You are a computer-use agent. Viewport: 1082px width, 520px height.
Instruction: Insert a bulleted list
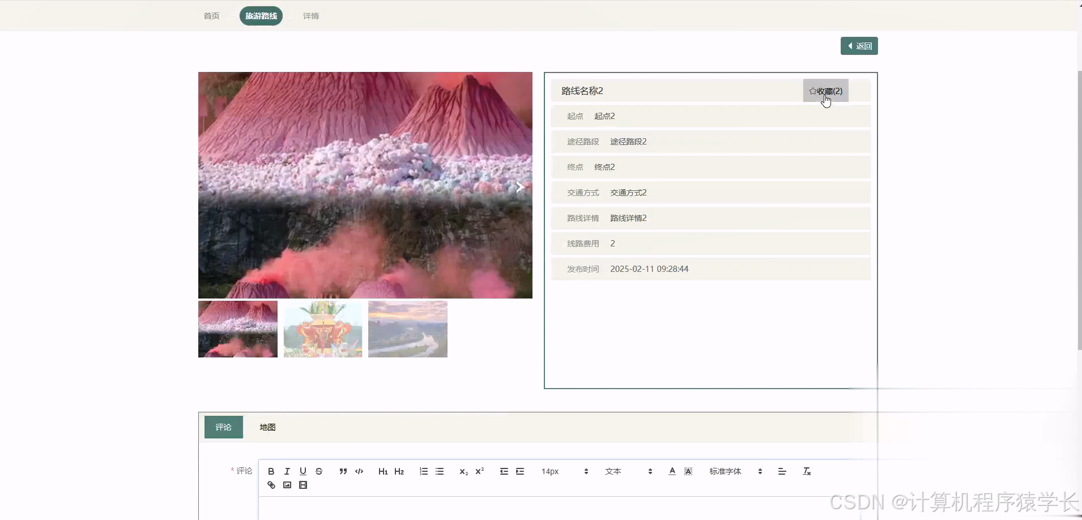440,471
